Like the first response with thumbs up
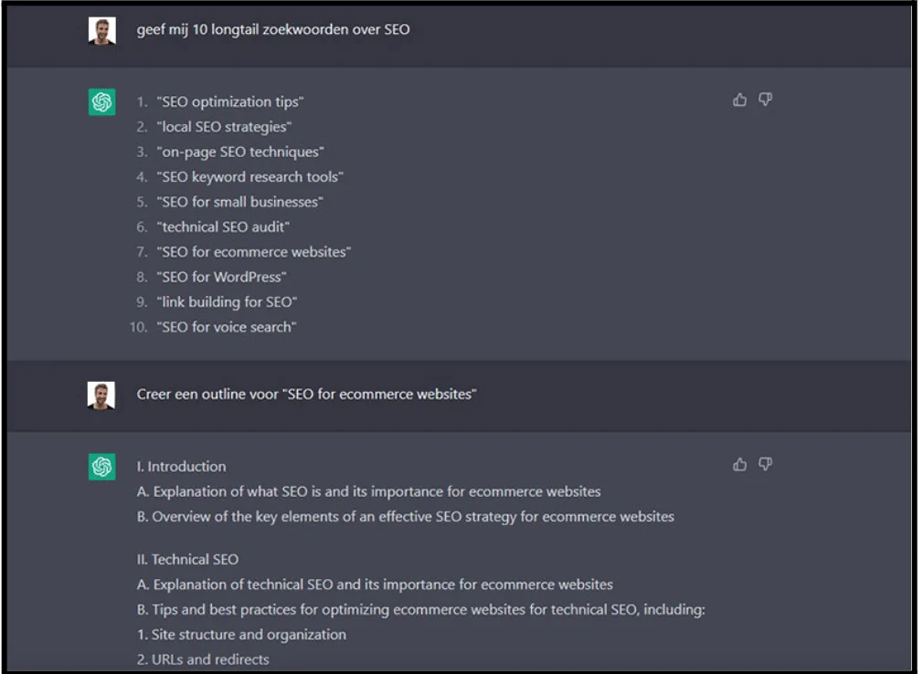 pyautogui.click(x=739, y=100)
